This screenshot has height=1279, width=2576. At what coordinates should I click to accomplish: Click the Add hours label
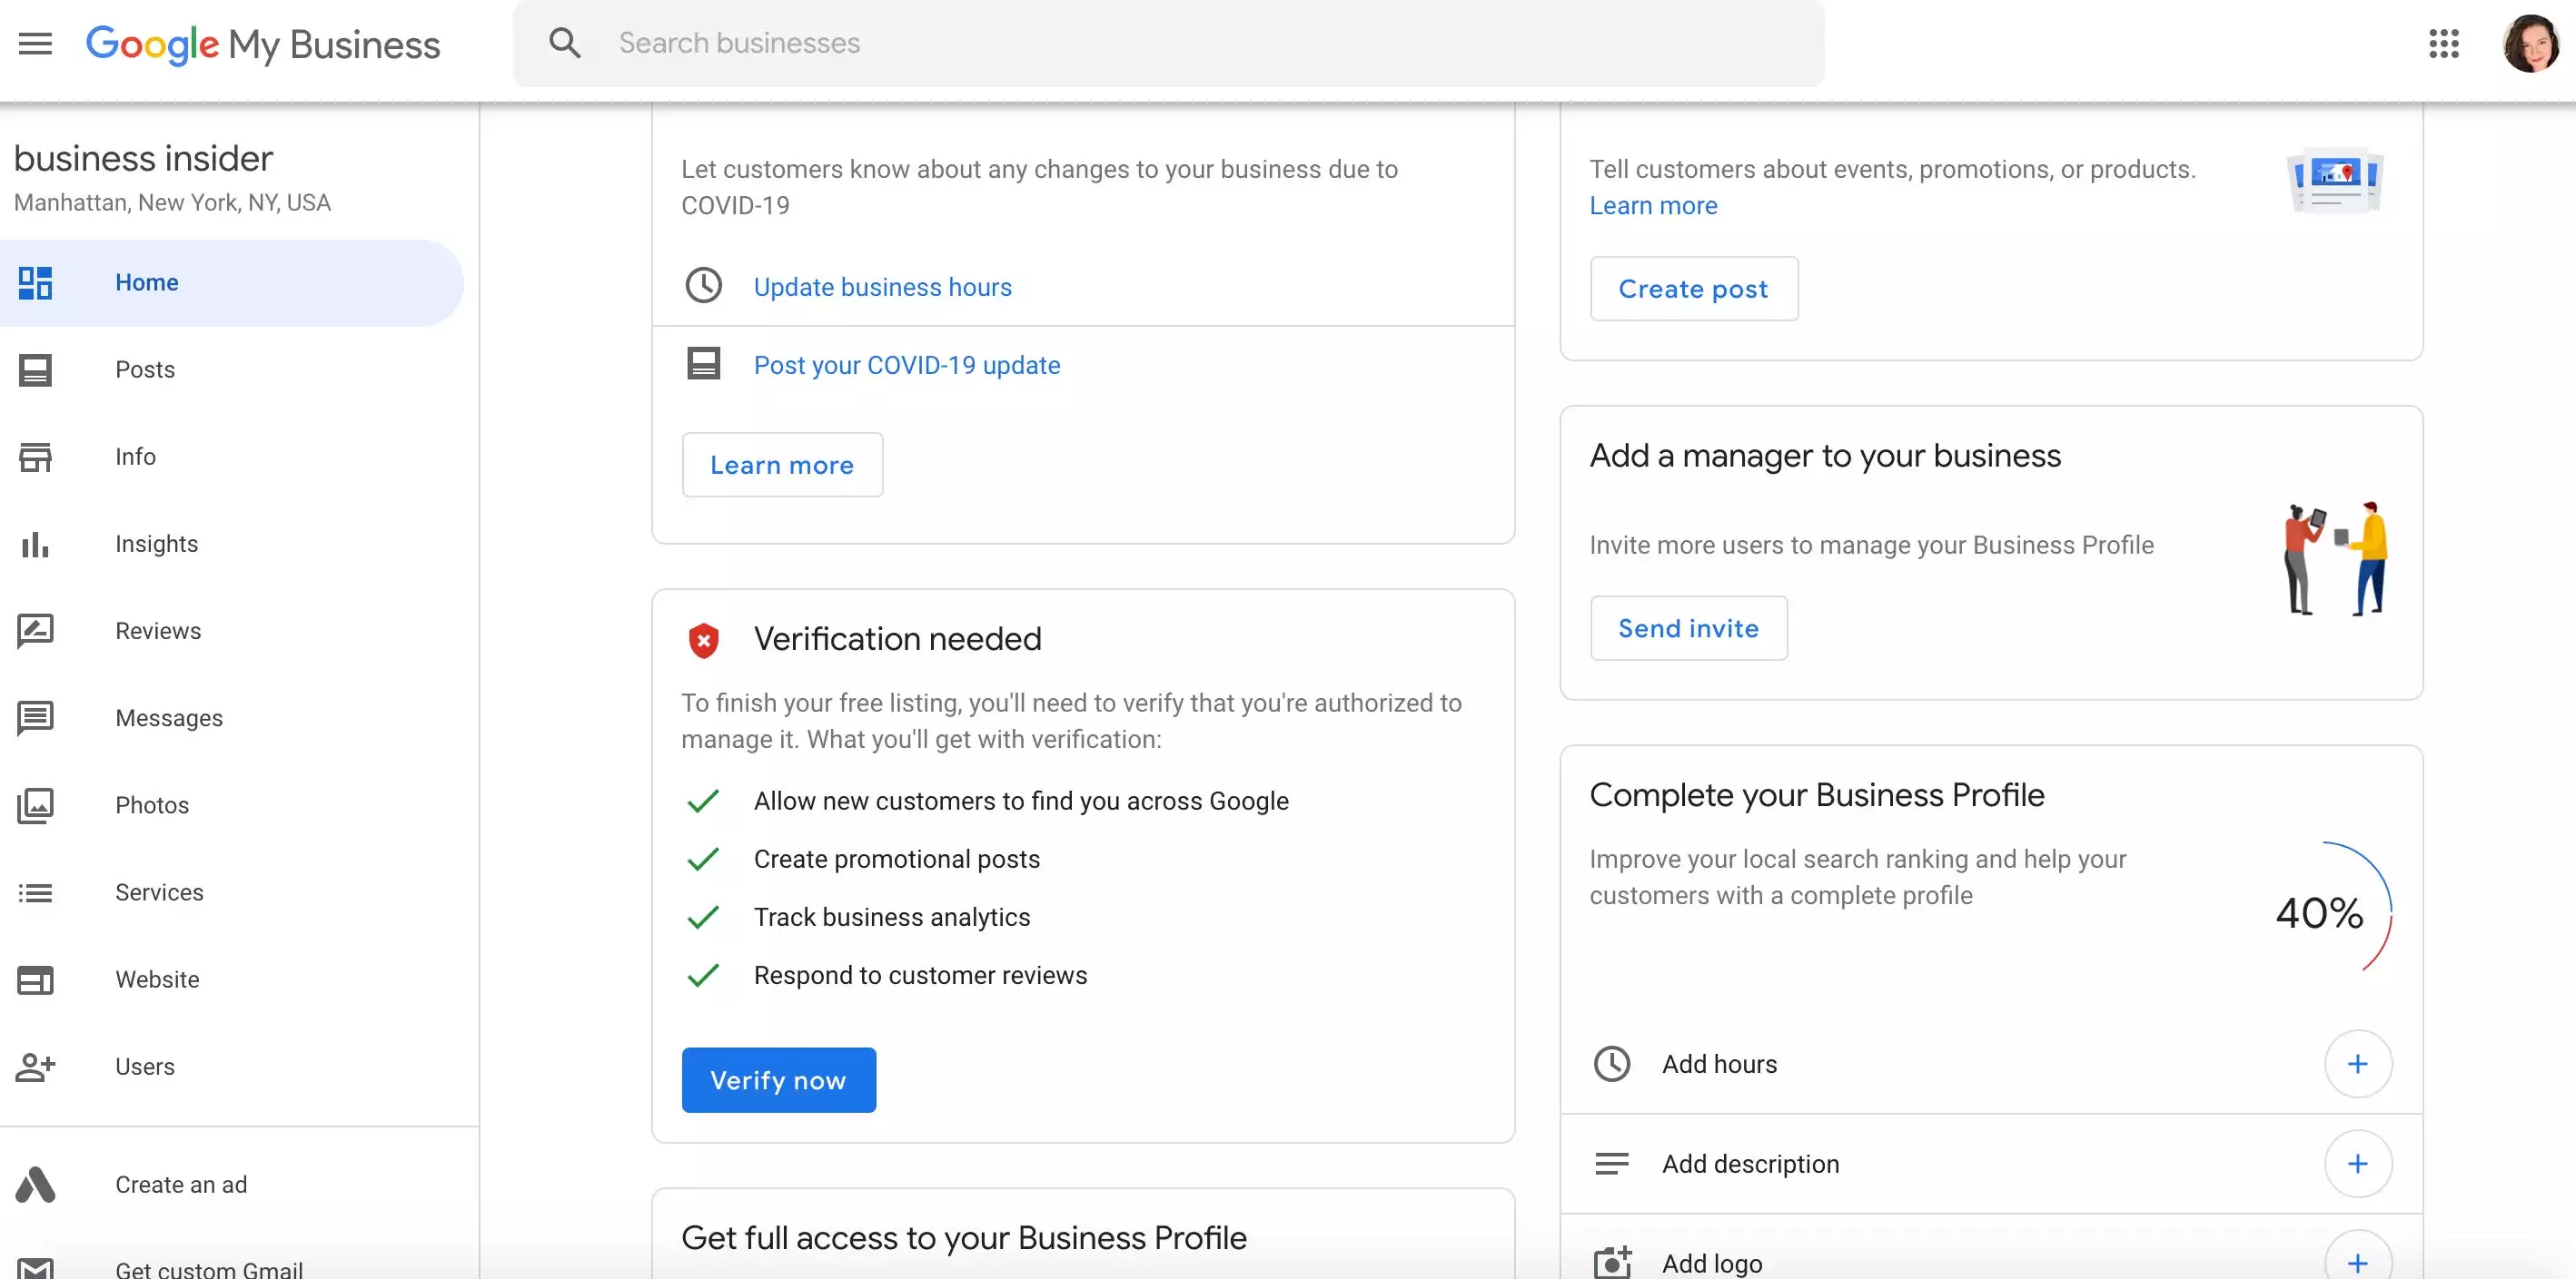pos(1719,1064)
